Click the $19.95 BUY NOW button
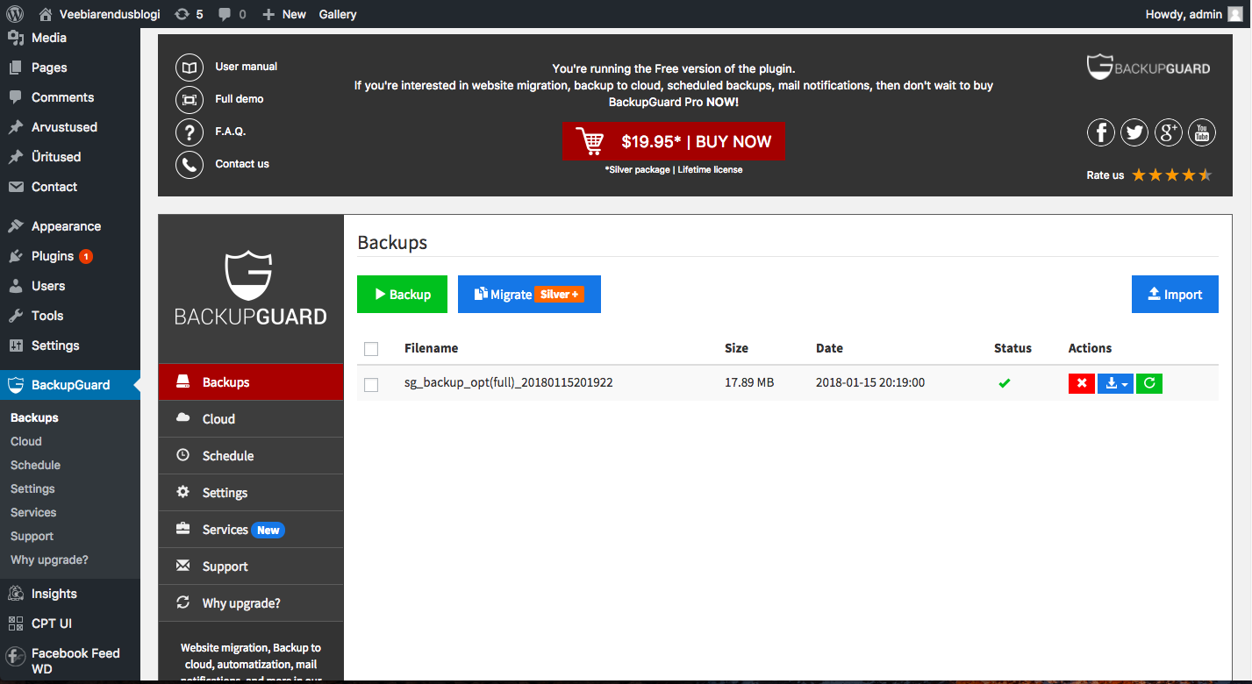 pos(674,141)
